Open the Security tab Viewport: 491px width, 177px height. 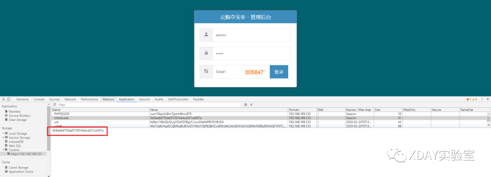tap(145, 99)
